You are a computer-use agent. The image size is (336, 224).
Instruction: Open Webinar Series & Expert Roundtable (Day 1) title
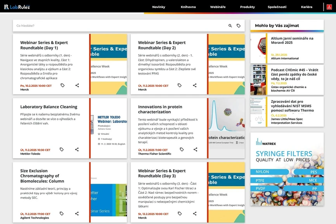(44, 45)
